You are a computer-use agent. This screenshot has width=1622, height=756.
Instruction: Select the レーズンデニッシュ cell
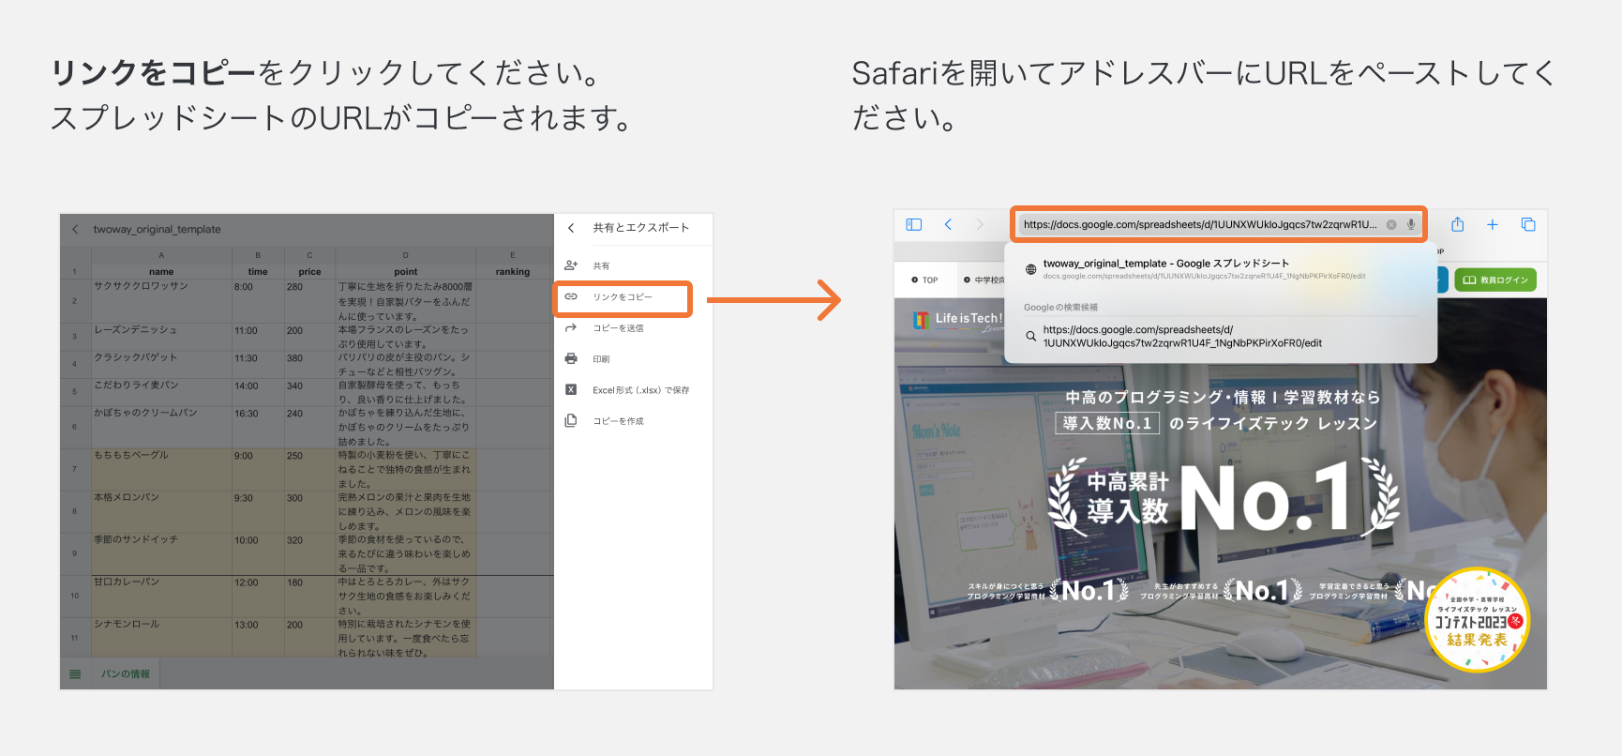point(161,337)
